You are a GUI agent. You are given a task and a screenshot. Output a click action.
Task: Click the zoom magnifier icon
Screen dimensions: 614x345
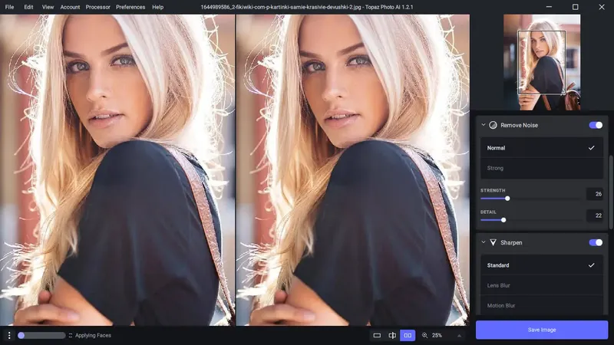[x=424, y=335]
